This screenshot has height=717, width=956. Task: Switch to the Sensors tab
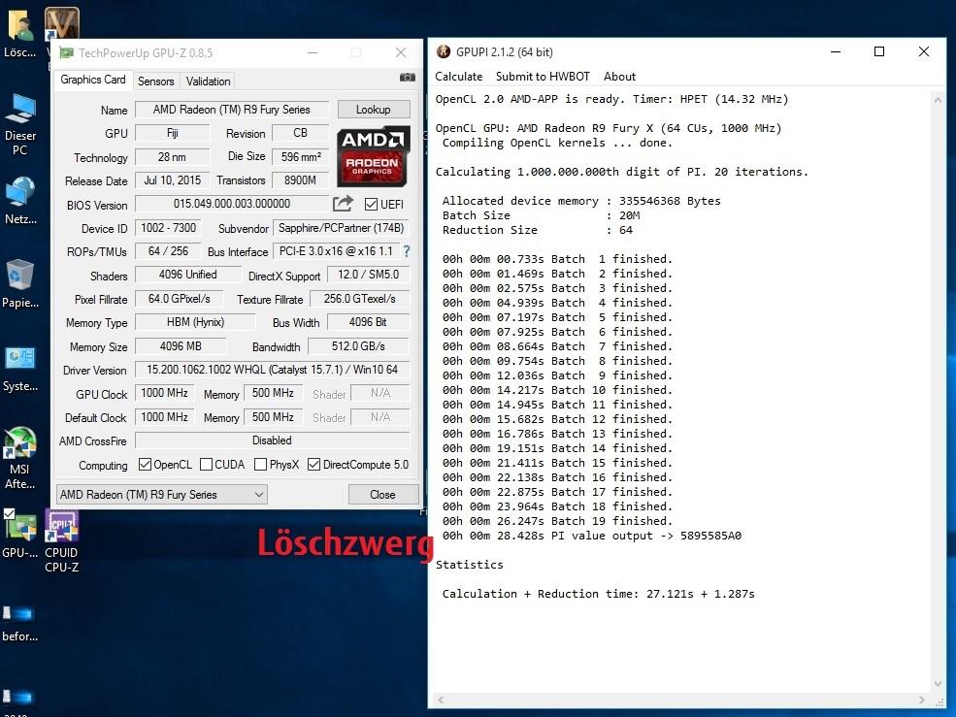155,81
